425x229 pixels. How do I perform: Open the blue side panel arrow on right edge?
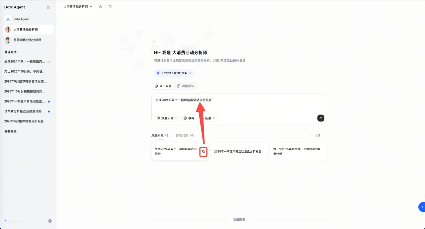coord(422,207)
